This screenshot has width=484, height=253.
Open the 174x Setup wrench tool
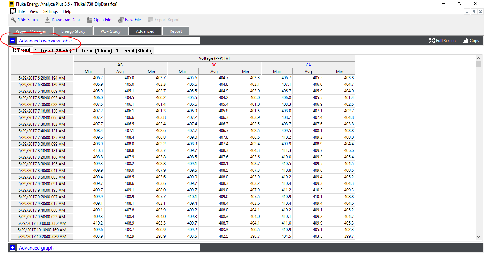point(13,20)
